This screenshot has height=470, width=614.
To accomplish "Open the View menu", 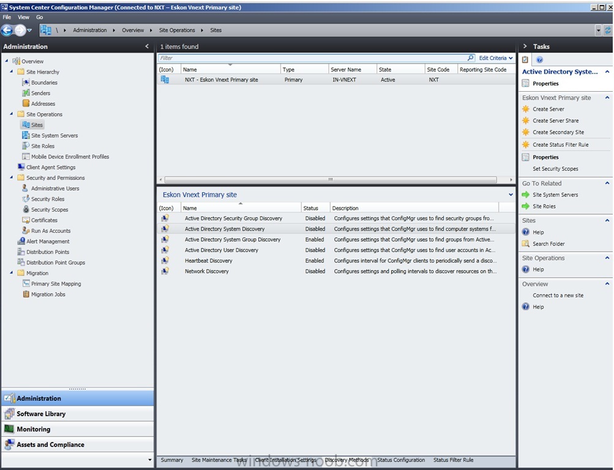I will pyautogui.click(x=23, y=17).
